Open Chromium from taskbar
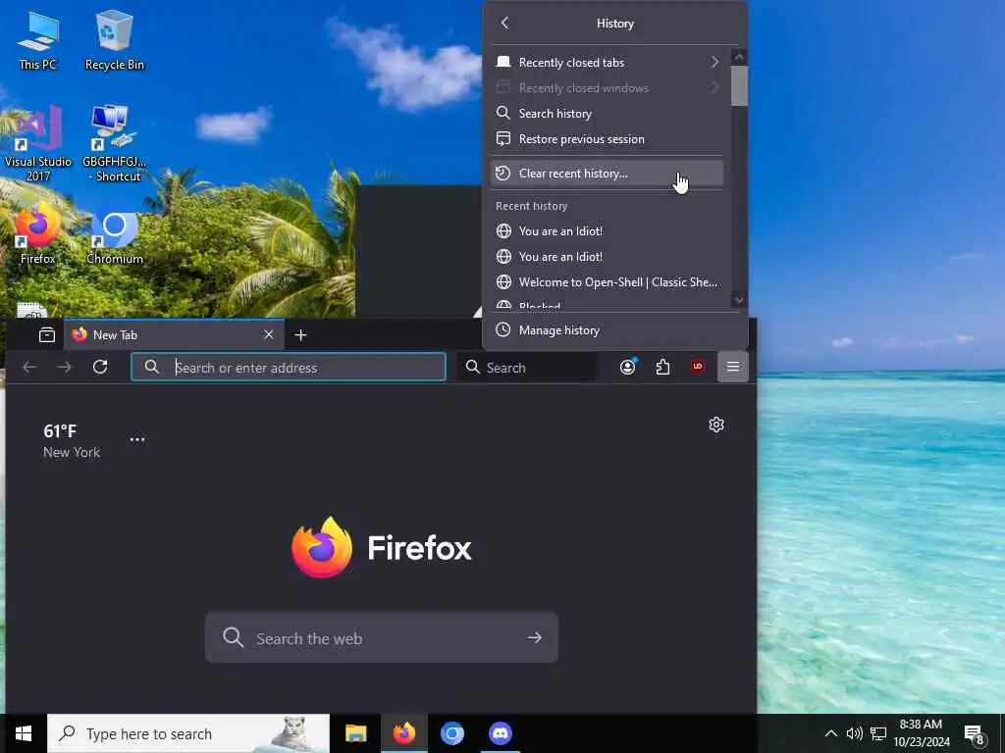 coord(451,733)
